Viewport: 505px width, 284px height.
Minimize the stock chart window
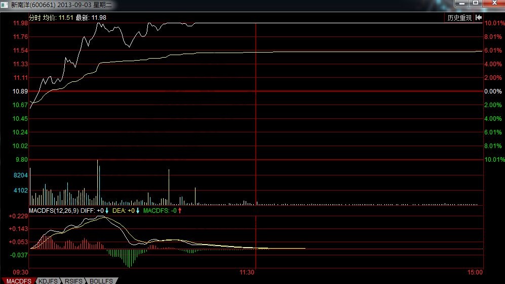click(x=461, y=3)
